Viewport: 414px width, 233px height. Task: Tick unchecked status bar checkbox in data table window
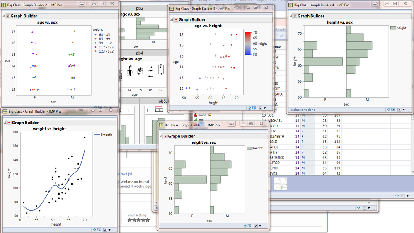click(x=403, y=196)
